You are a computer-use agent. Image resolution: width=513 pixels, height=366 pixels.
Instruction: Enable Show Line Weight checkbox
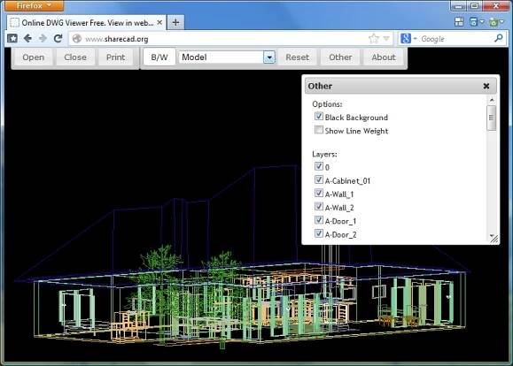pyautogui.click(x=319, y=130)
